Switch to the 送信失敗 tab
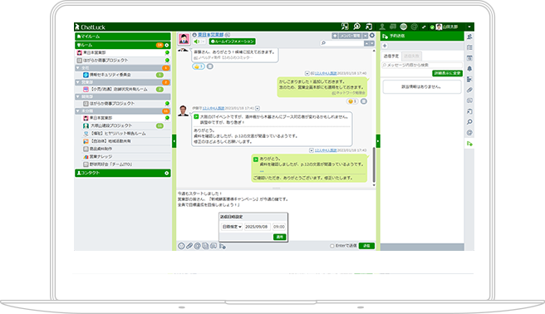 [x=411, y=56]
